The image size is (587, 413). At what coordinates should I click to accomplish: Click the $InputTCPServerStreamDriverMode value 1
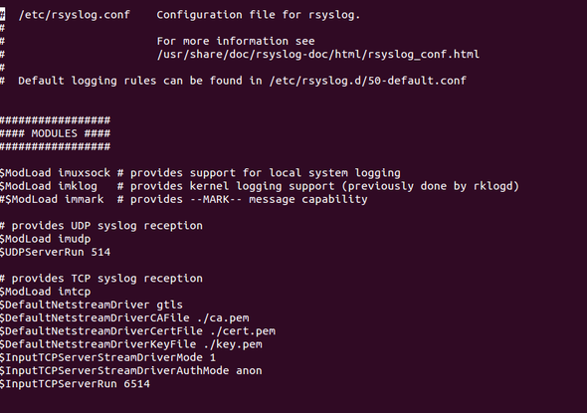pos(213,357)
